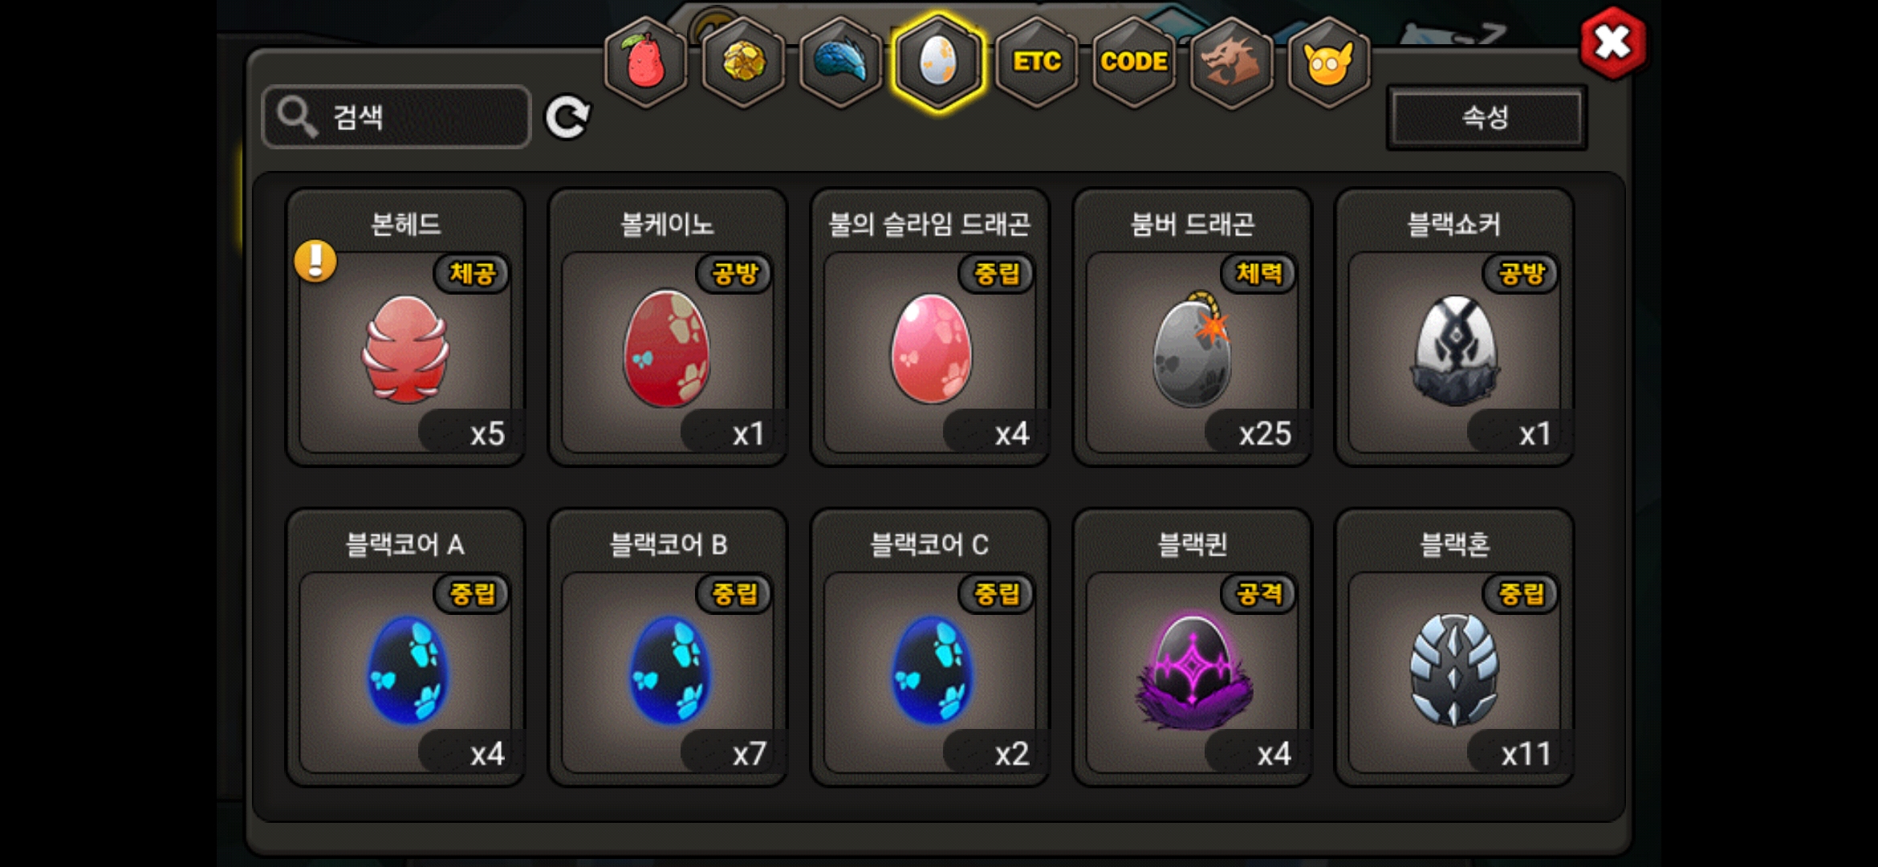Choose the 볼케이노 egg item
Screen dimensions: 1878x867
click(x=668, y=328)
